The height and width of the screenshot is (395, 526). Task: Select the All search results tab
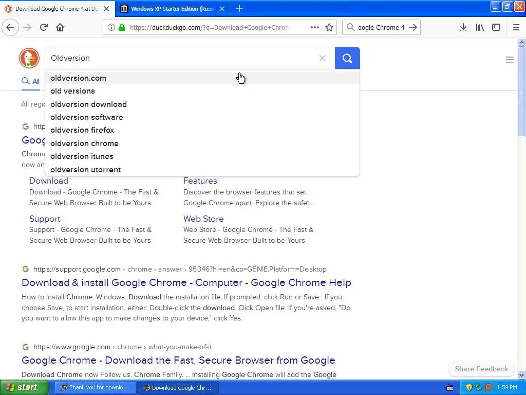point(30,81)
